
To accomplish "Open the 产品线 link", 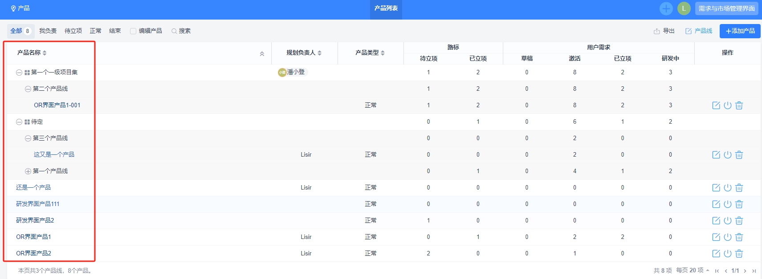I will (699, 31).
